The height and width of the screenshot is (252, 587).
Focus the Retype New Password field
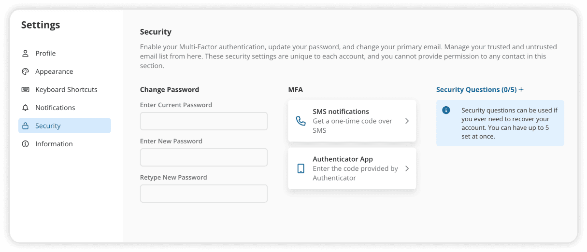click(204, 194)
